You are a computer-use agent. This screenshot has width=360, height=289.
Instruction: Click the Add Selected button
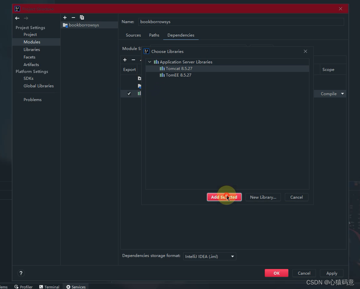pos(224,197)
